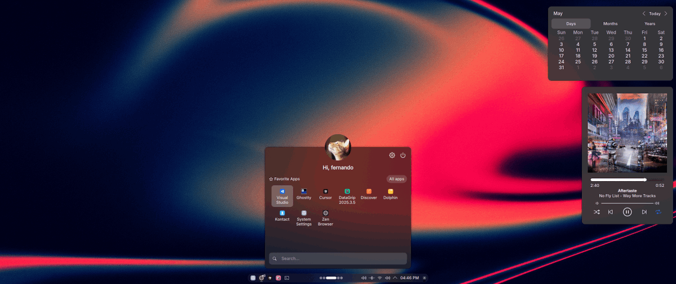The height and width of the screenshot is (284, 676).
Task: Toggle shuffle in the media player
Action: [x=597, y=212]
